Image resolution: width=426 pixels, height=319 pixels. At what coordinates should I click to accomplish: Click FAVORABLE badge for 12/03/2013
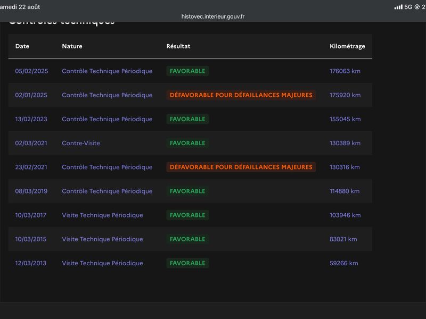tap(187, 263)
